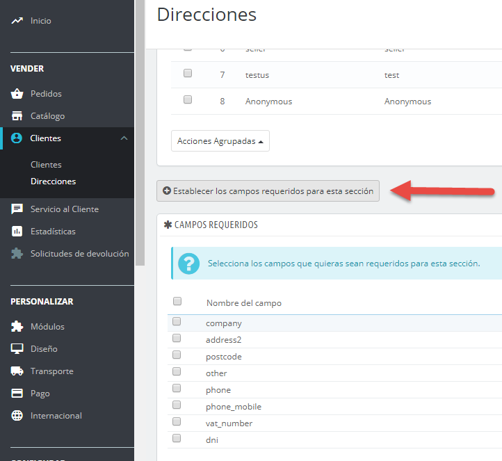This screenshot has height=461, width=502.
Task: Check the dni required field box
Action: pyautogui.click(x=177, y=438)
